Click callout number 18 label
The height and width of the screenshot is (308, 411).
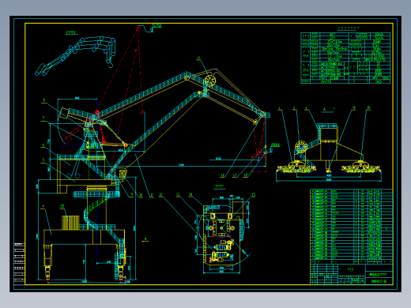pos(245,175)
